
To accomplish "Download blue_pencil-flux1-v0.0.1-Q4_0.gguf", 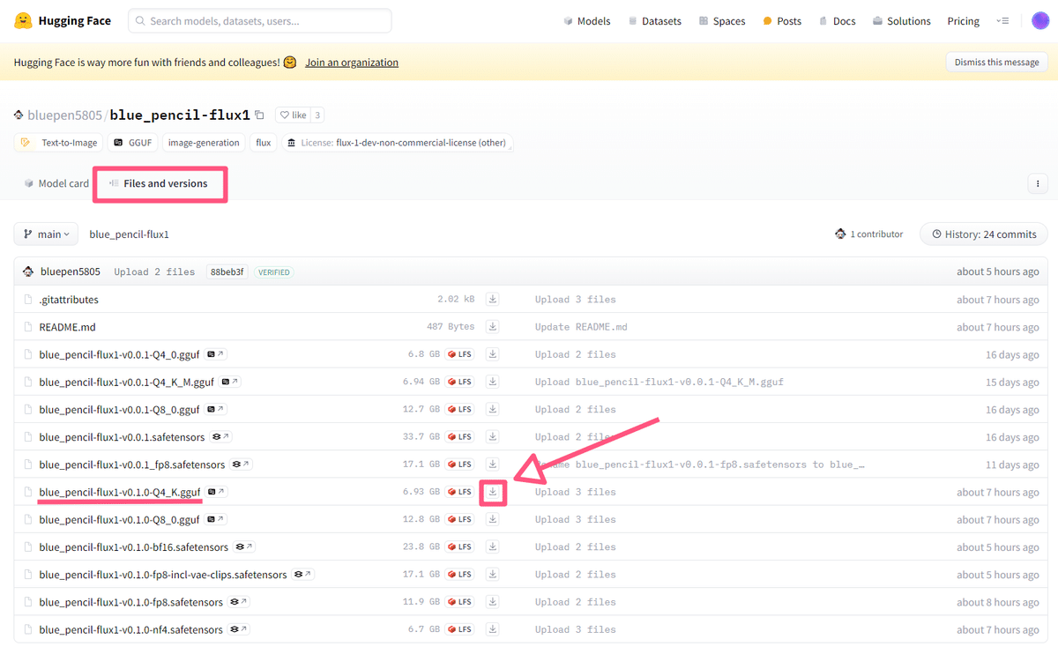I will pyautogui.click(x=493, y=354).
